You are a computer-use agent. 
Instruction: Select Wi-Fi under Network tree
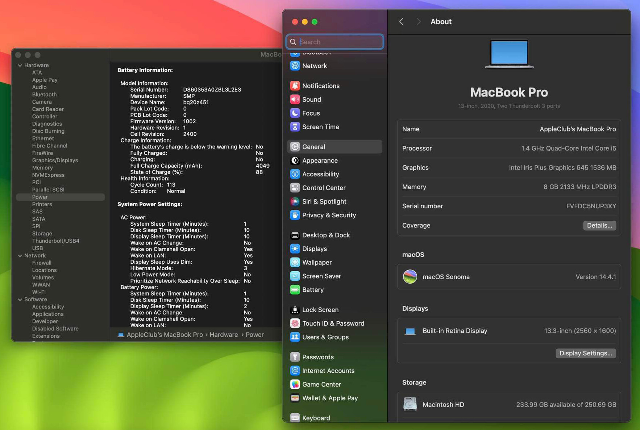(x=39, y=292)
